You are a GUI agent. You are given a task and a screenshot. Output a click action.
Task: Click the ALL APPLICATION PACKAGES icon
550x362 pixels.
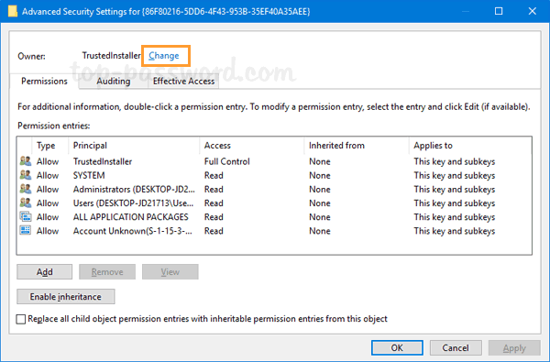coord(26,217)
